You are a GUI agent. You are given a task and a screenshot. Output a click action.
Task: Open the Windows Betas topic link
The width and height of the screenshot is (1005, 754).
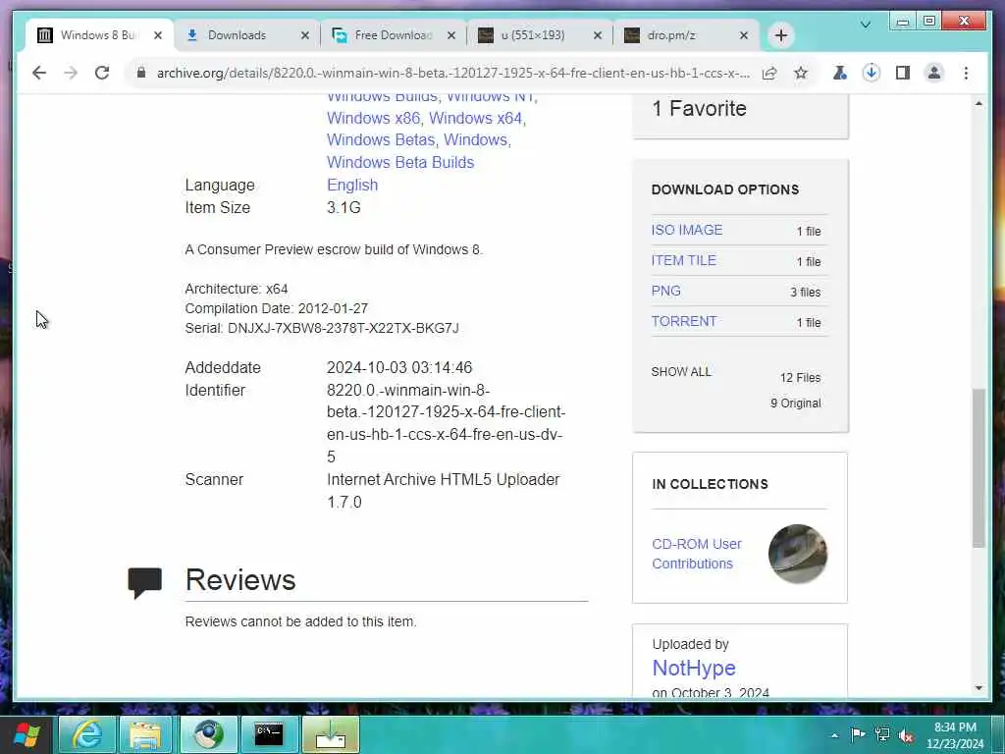[380, 139]
